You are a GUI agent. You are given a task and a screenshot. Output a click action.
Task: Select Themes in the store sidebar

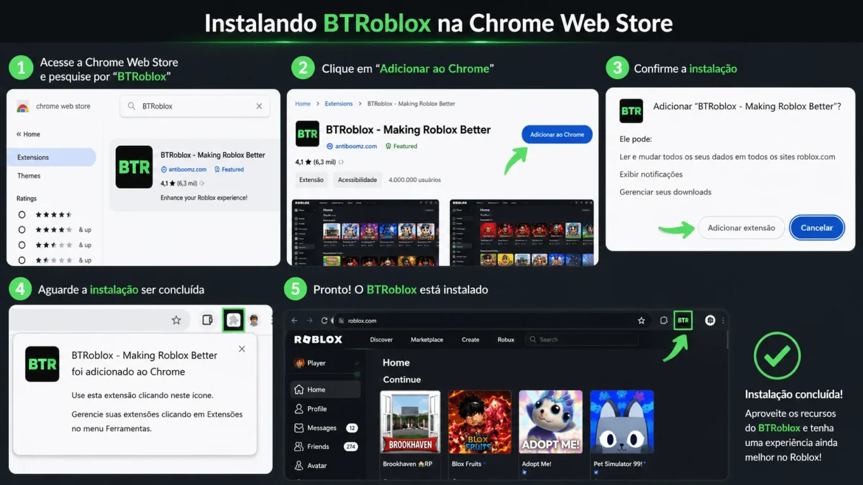coord(29,176)
